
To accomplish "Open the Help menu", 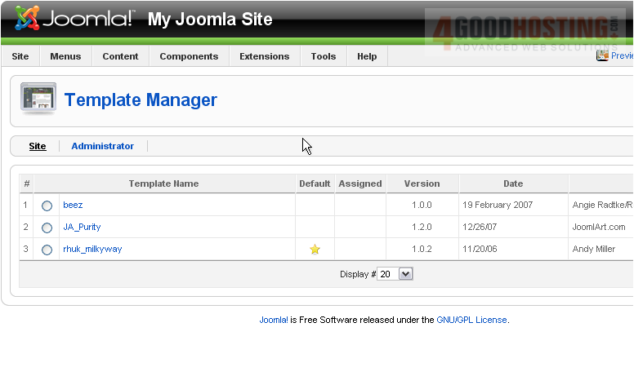I will (x=367, y=56).
